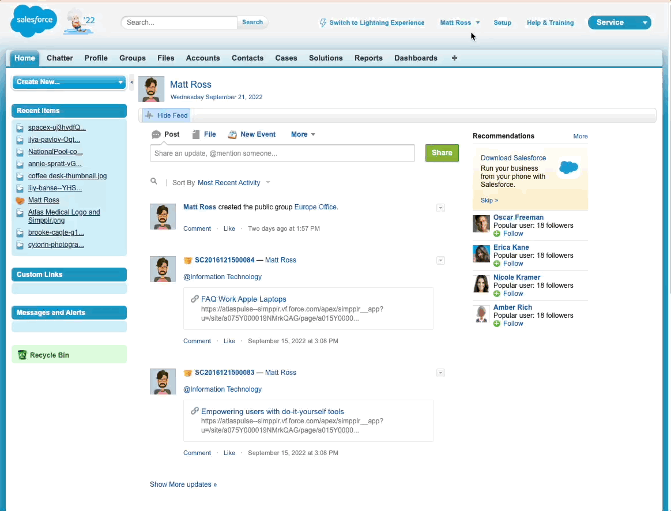The width and height of the screenshot is (671, 511).
Task: Add a tab with plus icon
Action: pyautogui.click(x=454, y=58)
